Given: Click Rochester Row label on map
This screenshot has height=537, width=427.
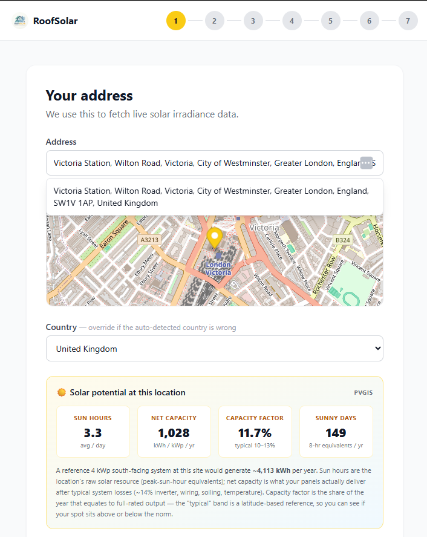Looking at the screenshot, I should (324, 275).
